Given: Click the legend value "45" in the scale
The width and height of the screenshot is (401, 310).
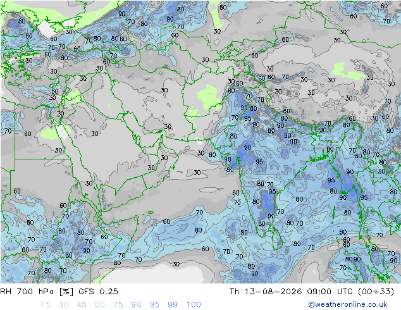Looking at the screenshot, I should pyautogui.click(x=82, y=305).
